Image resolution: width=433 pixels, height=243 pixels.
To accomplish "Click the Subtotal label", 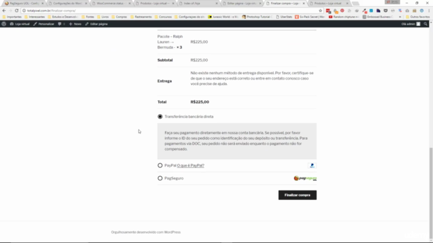I will point(165,60).
